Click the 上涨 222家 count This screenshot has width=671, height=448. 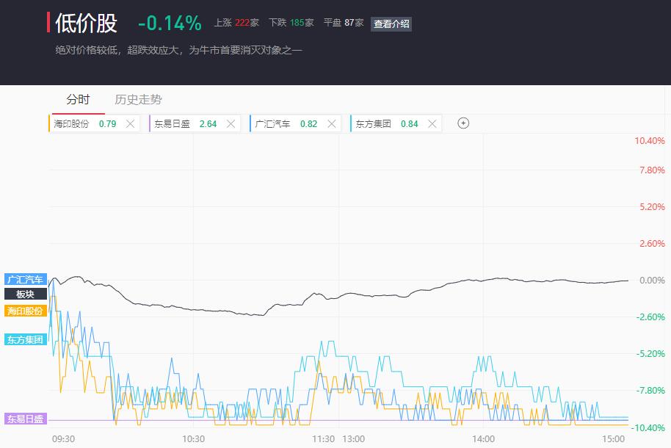(236, 23)
